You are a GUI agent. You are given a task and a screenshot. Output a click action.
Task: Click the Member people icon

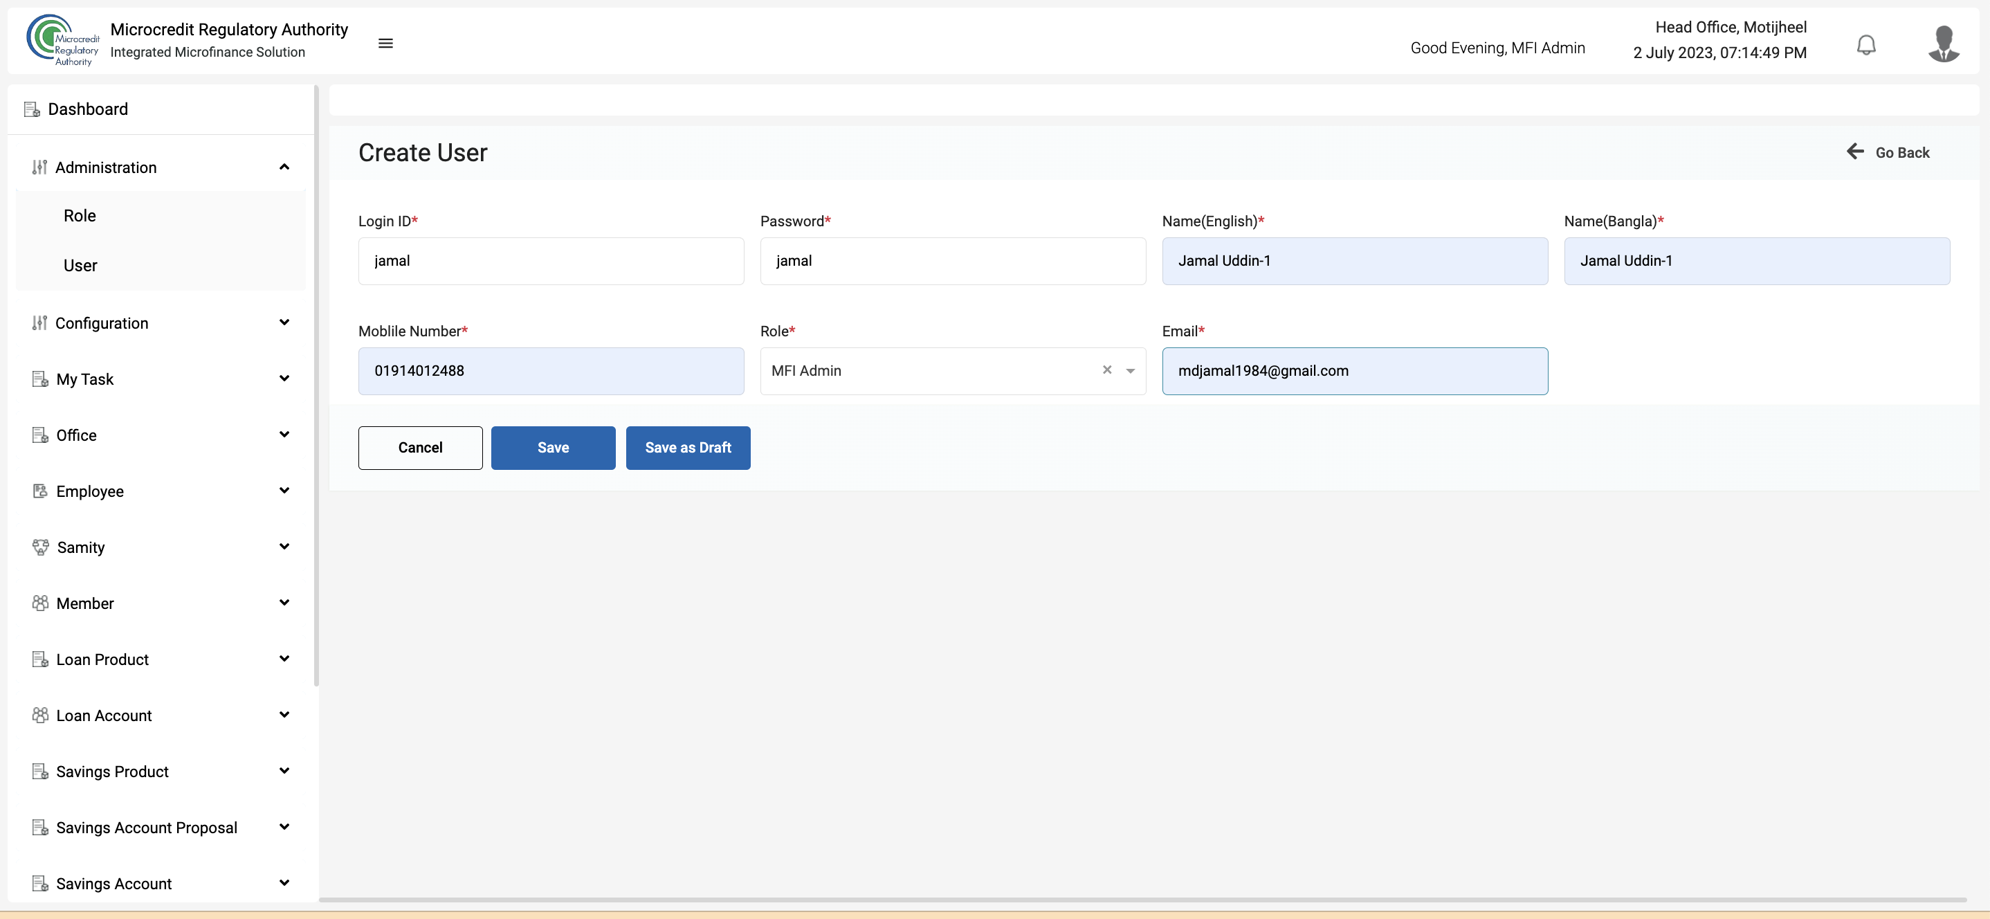pos(40,603)
